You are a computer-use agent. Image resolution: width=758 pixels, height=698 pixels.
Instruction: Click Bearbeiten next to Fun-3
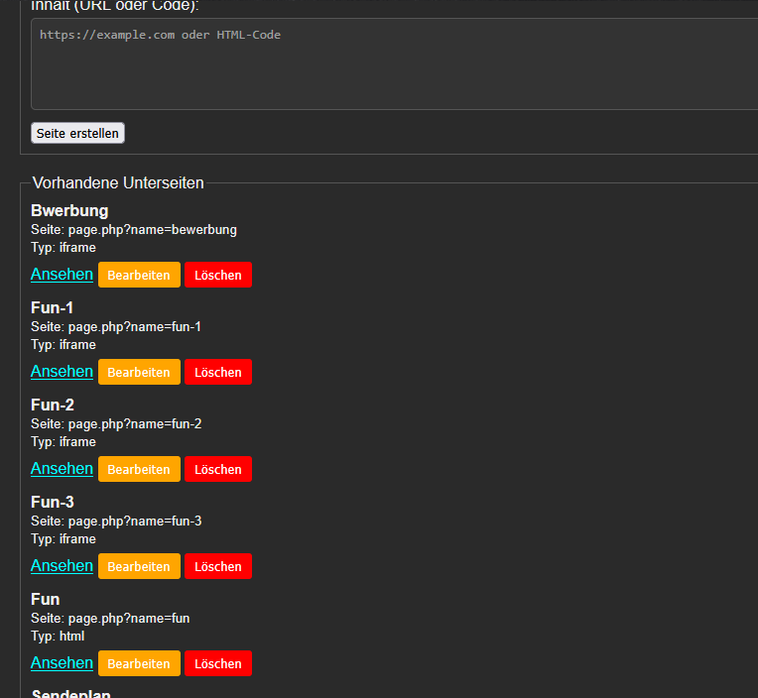[139, 566]
